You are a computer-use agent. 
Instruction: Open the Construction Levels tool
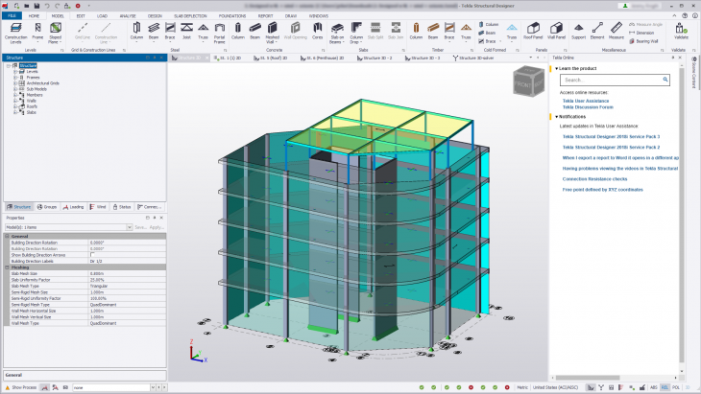pos(15,33)
